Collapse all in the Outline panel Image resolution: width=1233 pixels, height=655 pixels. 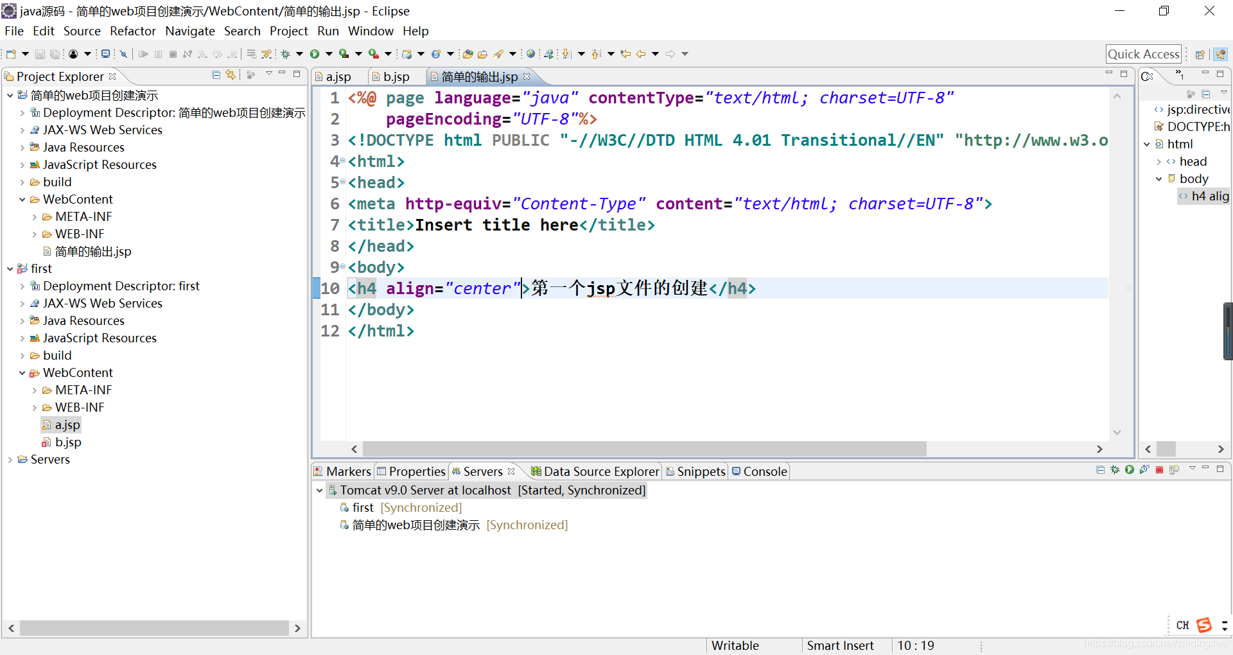[x=1206, y=94]
